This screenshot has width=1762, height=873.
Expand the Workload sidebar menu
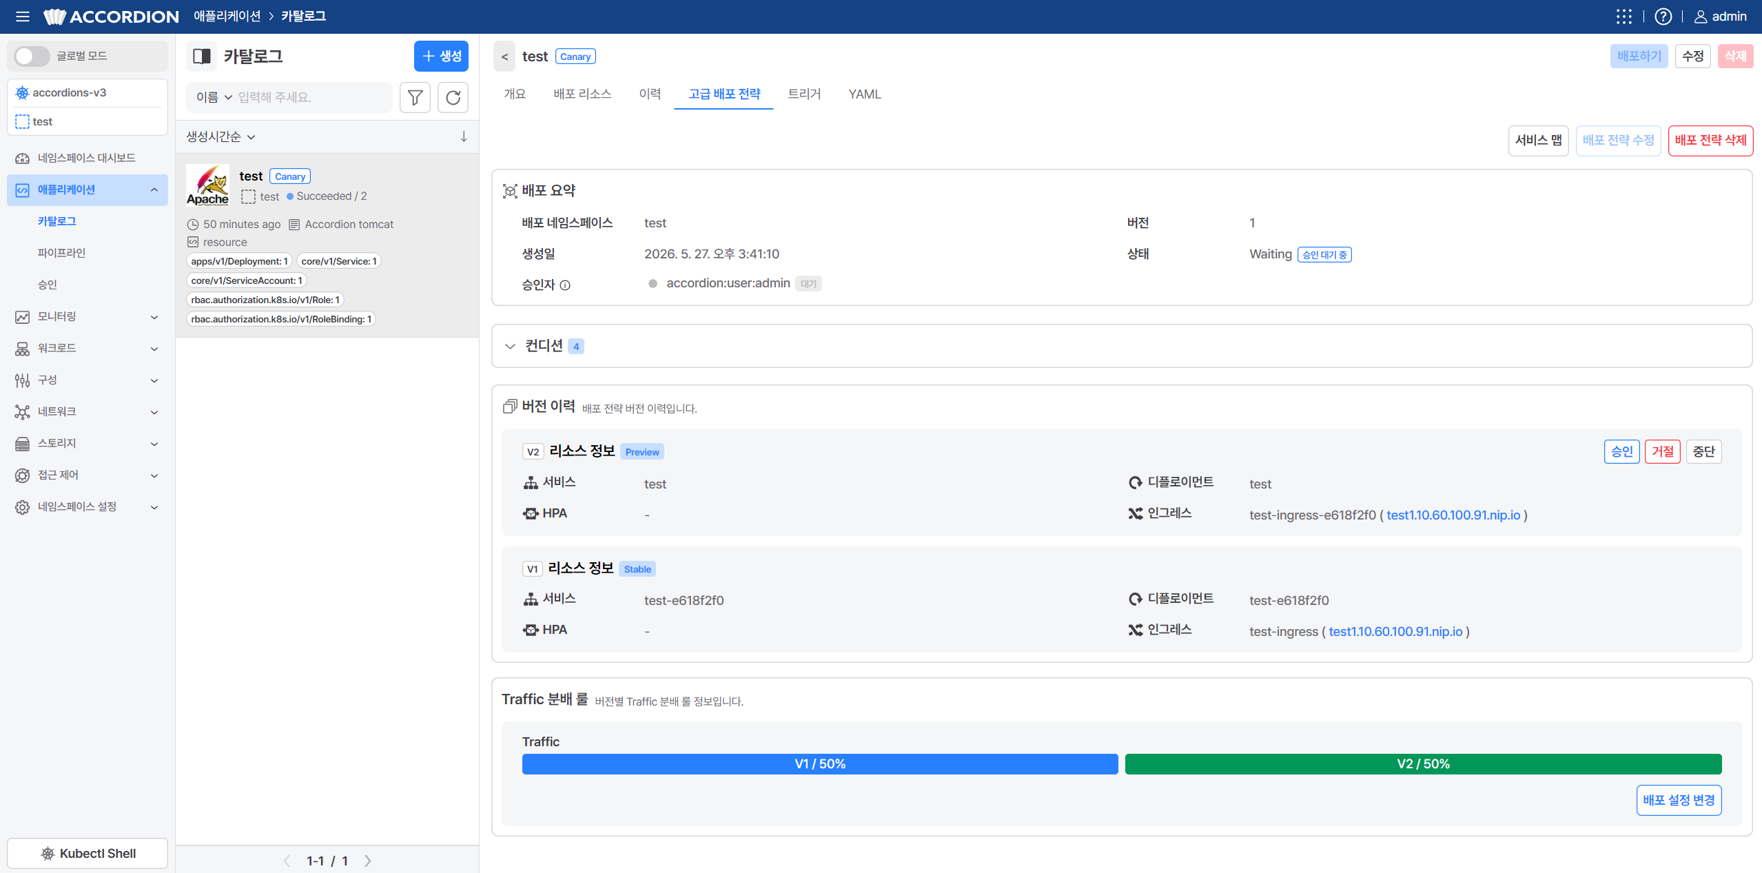coord(88,348)
